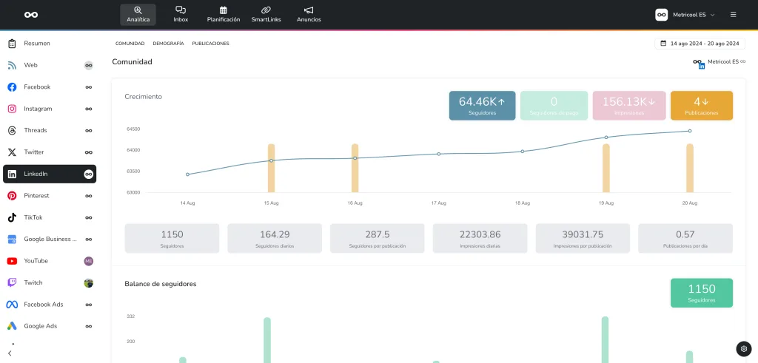The image size is (758, 363).
Task: Toggle the Publicaciones orange metric card
Action: tap(701, 105)
